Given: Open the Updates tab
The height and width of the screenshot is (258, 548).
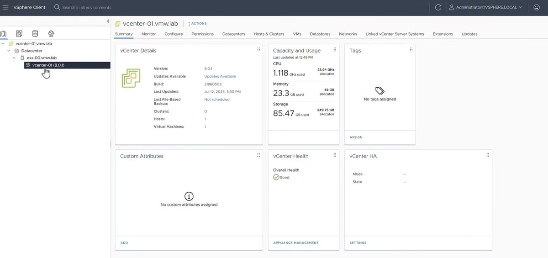Looking at the screenshot, I should click(x=469, y=34).
